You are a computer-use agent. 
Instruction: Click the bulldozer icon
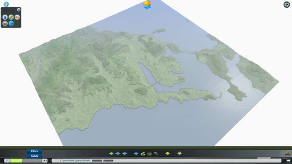(x=287, y=153)
